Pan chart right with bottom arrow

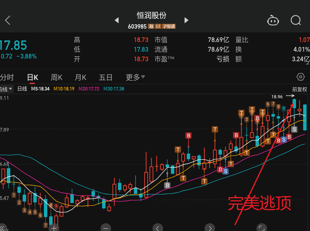click(x=210, y=228)
